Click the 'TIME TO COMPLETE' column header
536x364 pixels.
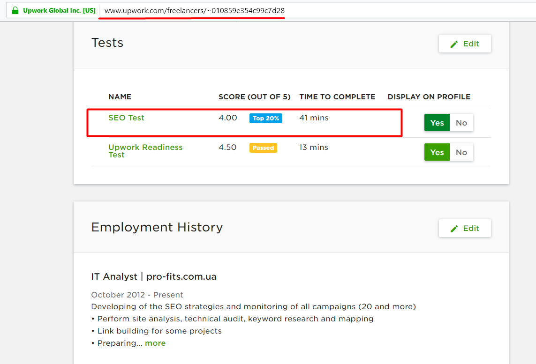[337, 97]
